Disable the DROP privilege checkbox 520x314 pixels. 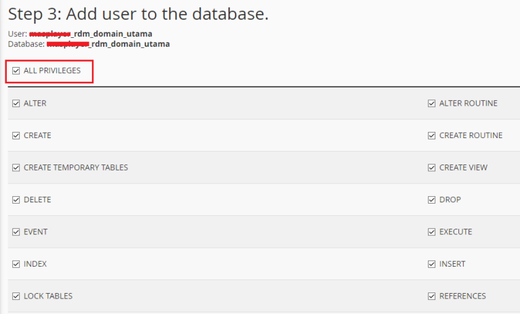(x=432, y=200)
